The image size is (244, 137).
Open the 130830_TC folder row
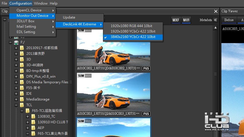[46, 116]
